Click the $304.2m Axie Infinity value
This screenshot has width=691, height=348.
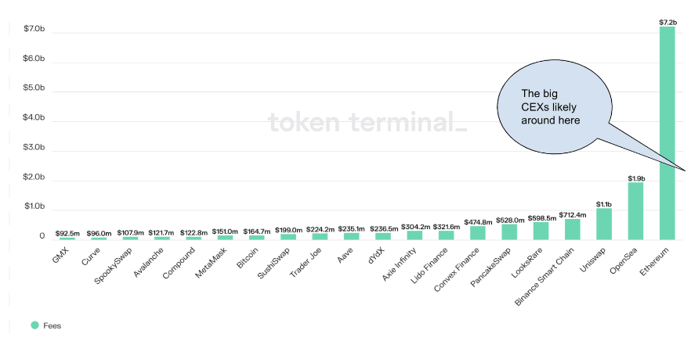(x=414, y=227)
